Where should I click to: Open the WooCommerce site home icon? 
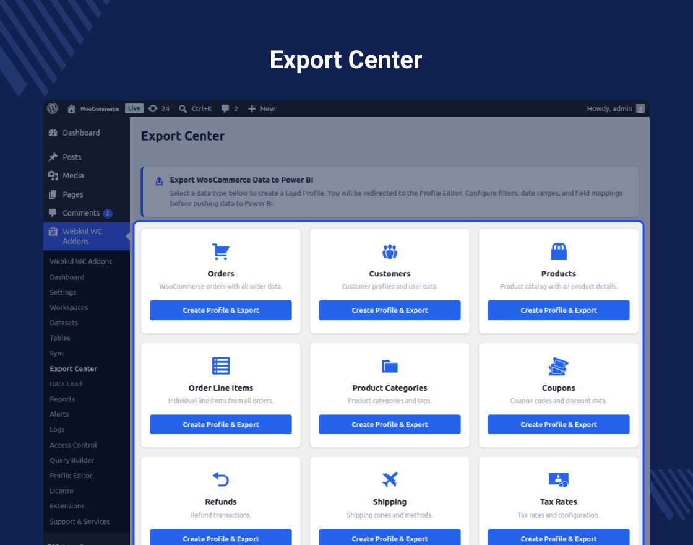(x=71, y=108)
